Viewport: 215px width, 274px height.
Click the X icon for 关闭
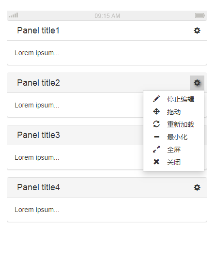pos(156,162)
